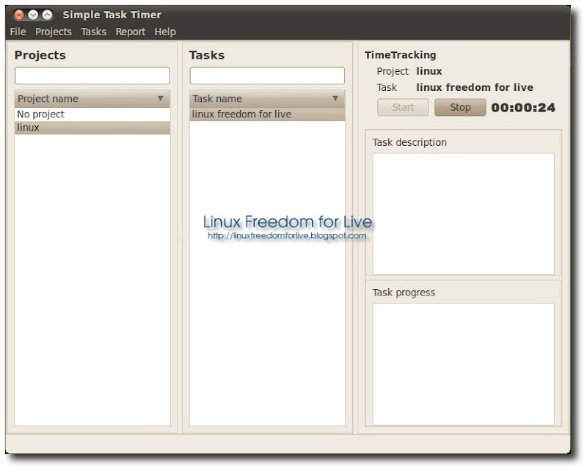Open the File menu

(18, 32)
